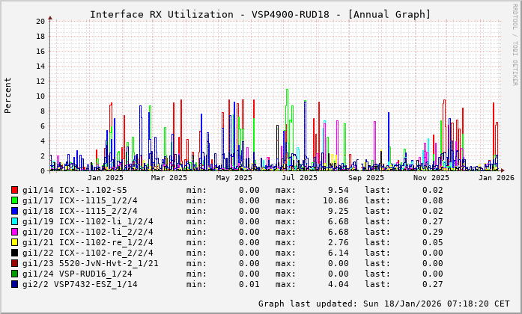Select the blue gi1/18 legend swatch
Image resolution: width=522 pixels, height=314 pixels.
point(15,211)
